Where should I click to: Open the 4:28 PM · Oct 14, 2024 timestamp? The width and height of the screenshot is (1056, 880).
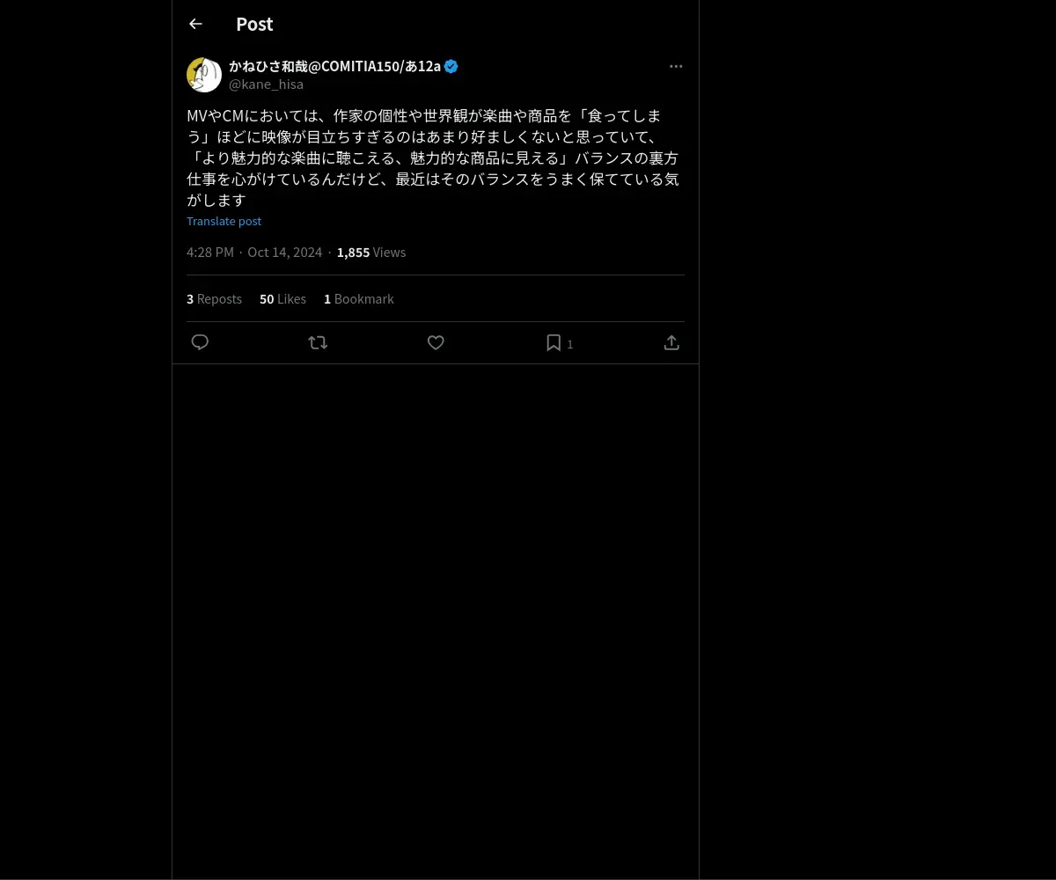tap(254, 253)
